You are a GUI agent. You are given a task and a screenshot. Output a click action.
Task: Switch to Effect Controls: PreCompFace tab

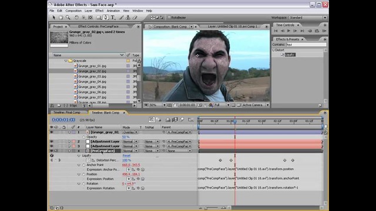point(98,26)
